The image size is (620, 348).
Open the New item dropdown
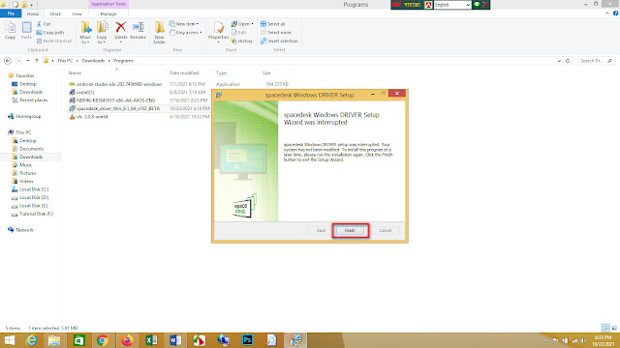click(184, 24)
